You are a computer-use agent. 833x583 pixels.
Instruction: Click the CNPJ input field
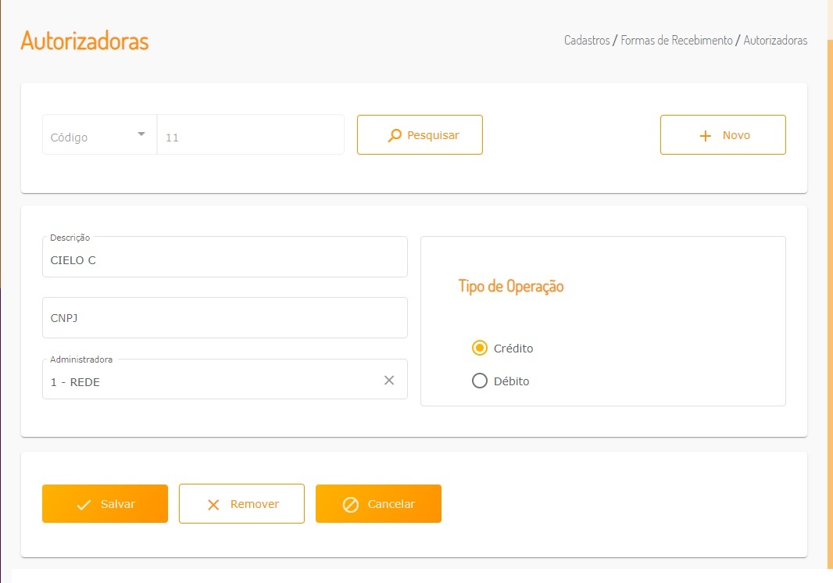tap(225, 318)
